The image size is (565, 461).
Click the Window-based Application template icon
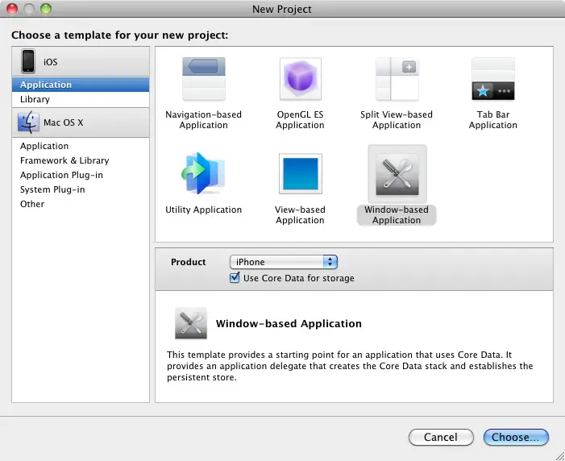(397, 174)
